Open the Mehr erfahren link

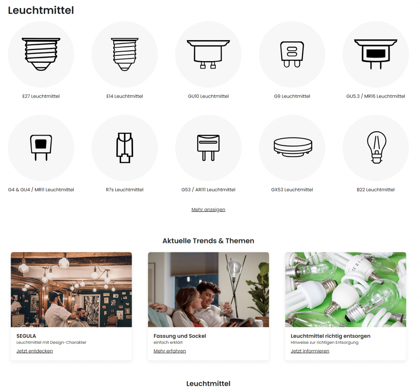click(x=170, y=351)
